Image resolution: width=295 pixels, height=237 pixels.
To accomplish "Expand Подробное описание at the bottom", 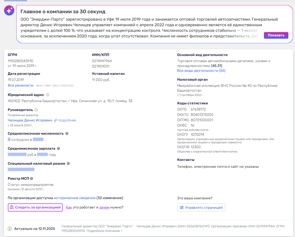I will (104, 231).
